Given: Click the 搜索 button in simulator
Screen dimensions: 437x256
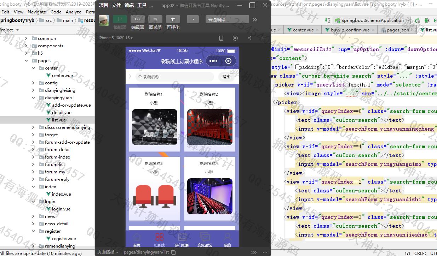Looking at the screenshot, I should [226, 77].
